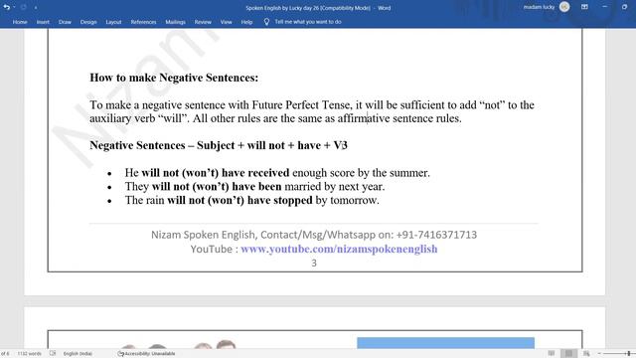The height and width of the screenshot is (358, 636).
Task: Click the 'Tell me what you want to do' box
Action: pyautogui.click(x=308, y=22)
